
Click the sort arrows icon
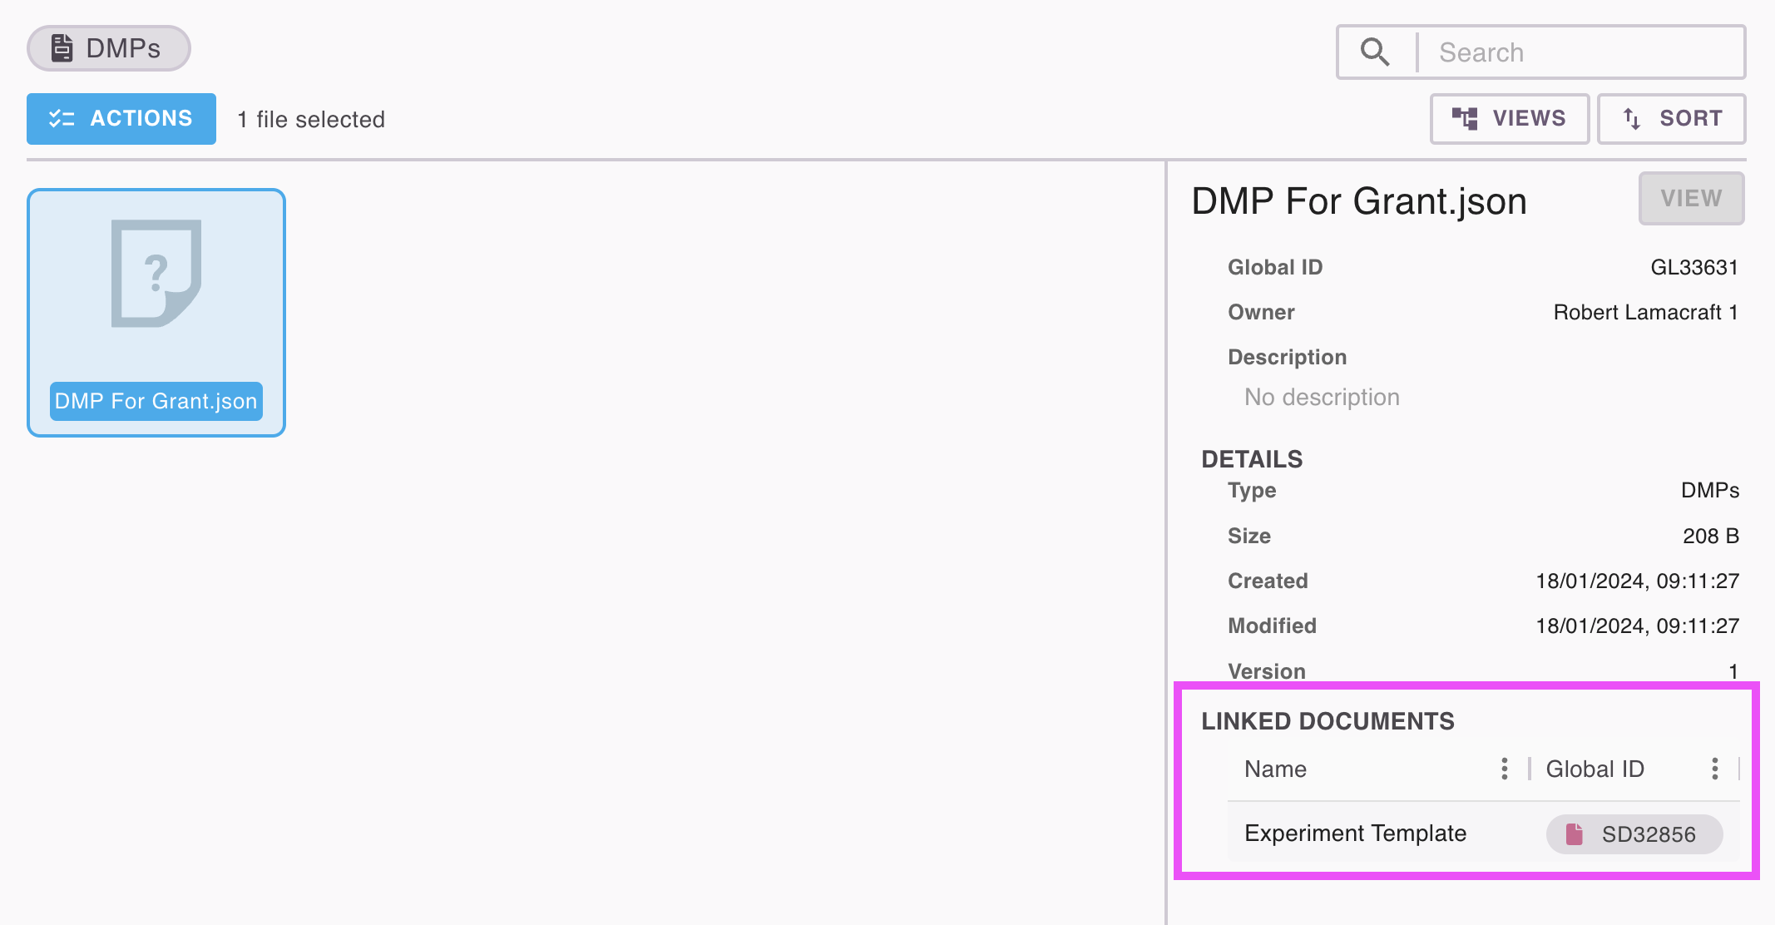pos(1632,119)
